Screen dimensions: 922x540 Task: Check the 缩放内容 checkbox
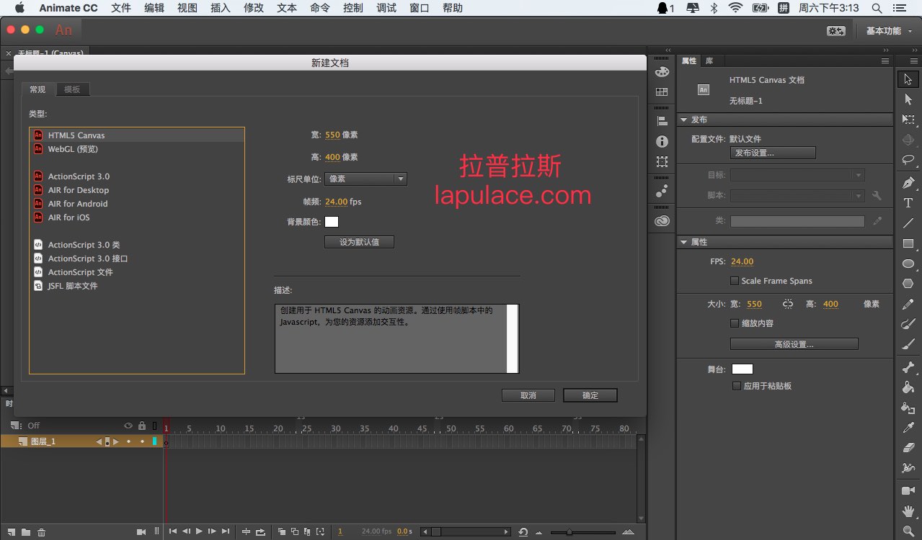[735, 323]
